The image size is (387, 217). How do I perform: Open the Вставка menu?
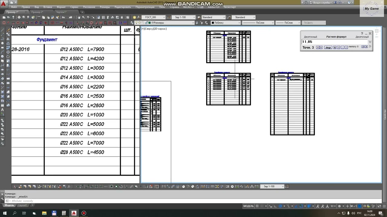(47, 7)
